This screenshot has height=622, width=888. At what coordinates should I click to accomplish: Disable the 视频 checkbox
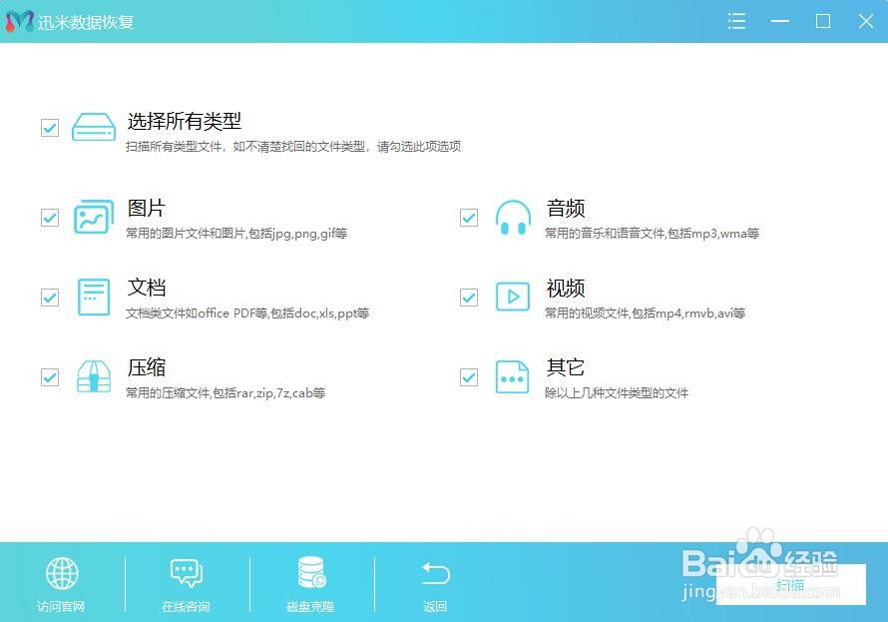pos(468,297)
